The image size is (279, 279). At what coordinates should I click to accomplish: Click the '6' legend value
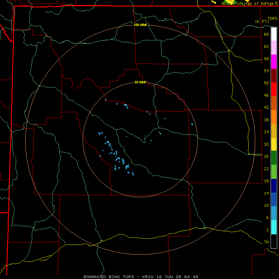click(x=267, y=218)
